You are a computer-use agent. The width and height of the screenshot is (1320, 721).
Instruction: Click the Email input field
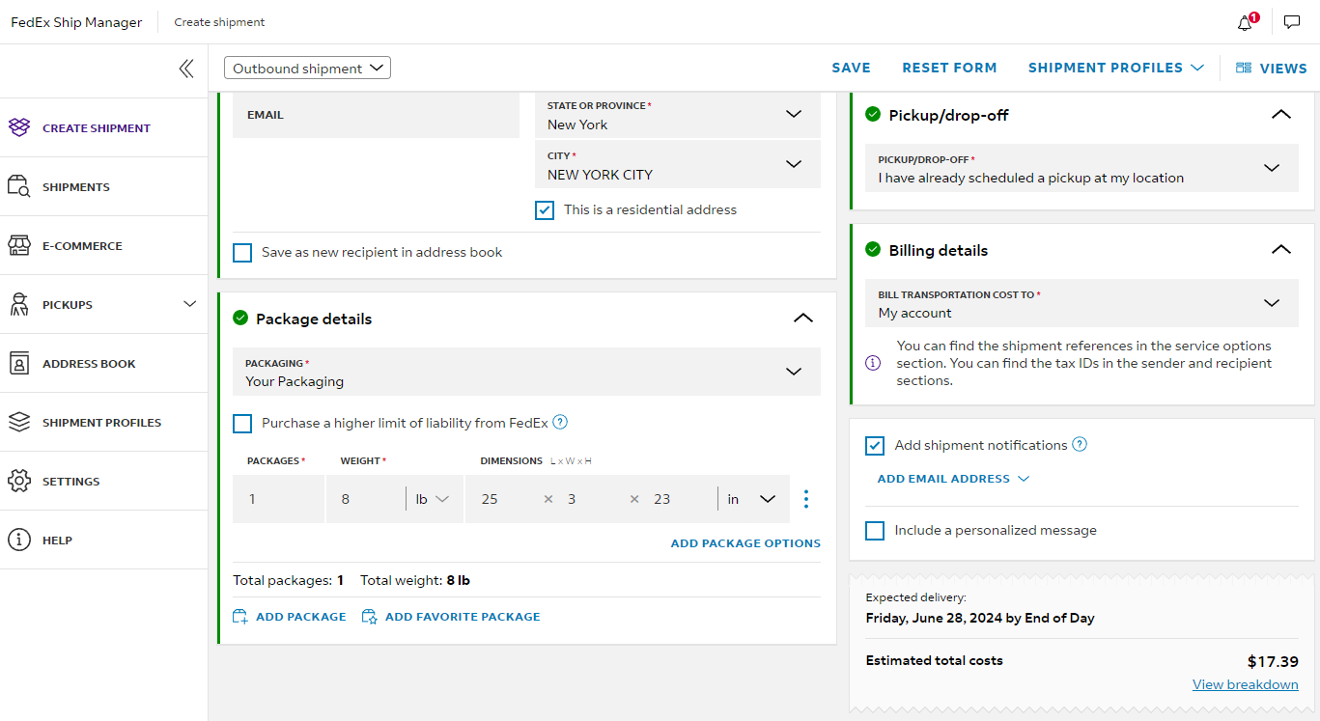(377, 115)
